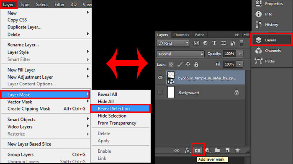Toggle lock position move icon
The width and height of the screenshot is (293, 164).
coord(188,64)
